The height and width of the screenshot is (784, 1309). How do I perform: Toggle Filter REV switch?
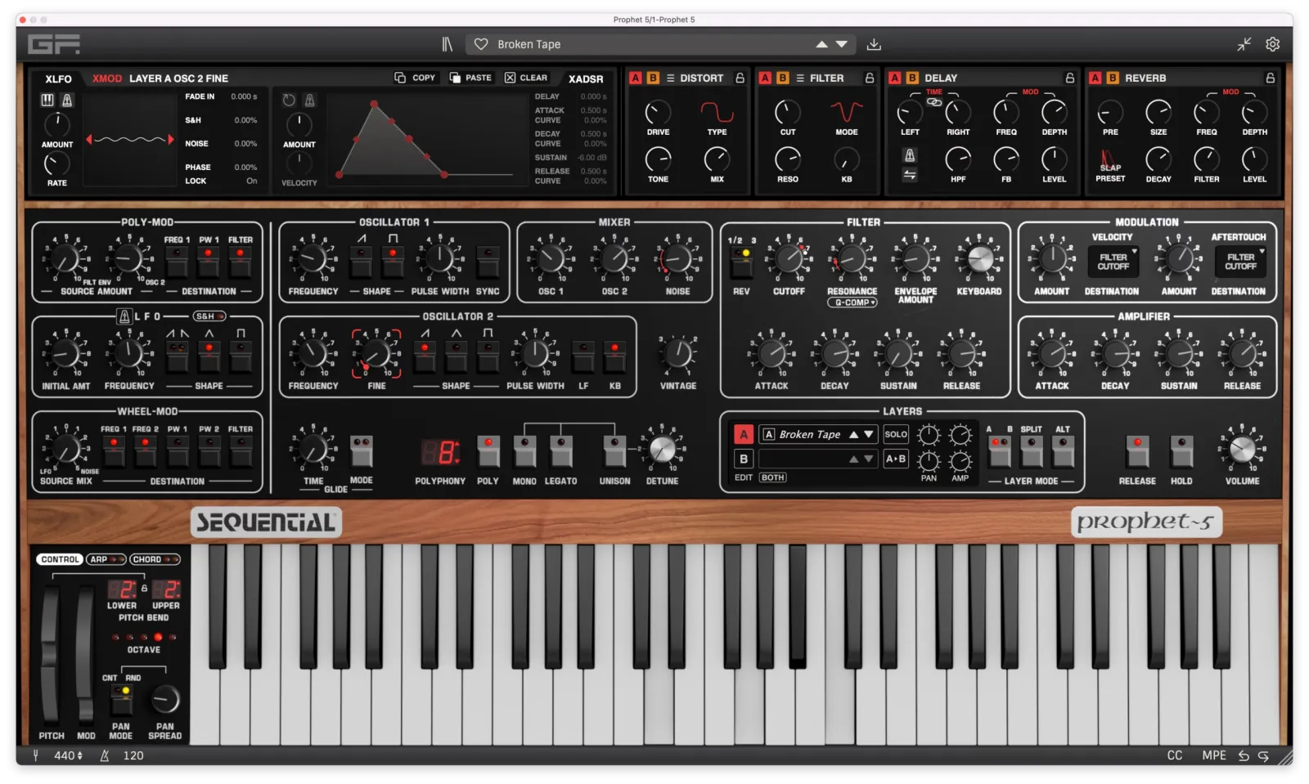point(741,261)
